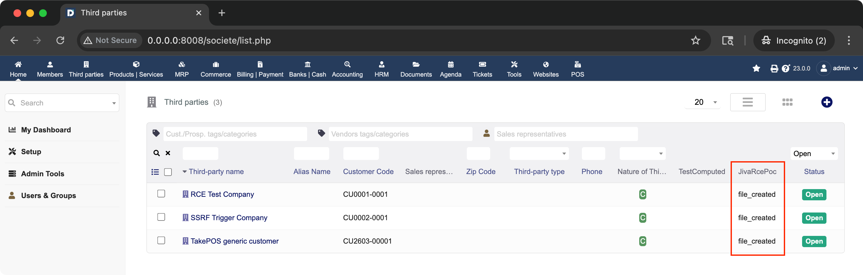Open Admin Tools in sidebar
The width and height of the screenshot is (863, 275).
click(43, 173)
